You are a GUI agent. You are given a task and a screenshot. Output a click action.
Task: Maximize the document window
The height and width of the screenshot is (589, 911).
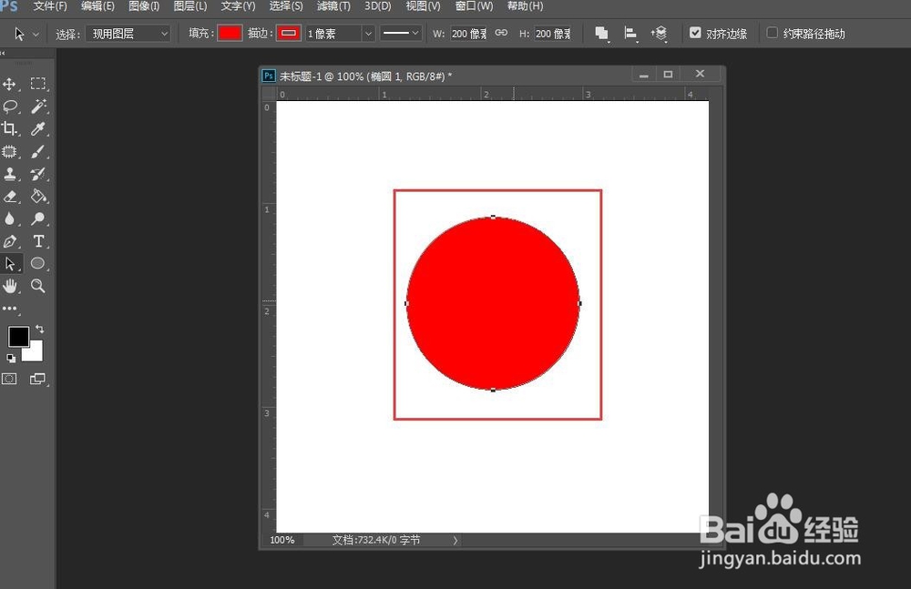coord(668,75)
